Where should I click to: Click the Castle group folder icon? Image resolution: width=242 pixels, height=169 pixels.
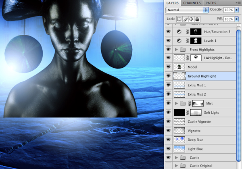click(183, 157)
